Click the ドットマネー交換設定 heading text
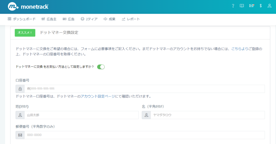Image resolution: width=276 pixels, height=144 pixels. coord(59,33)
